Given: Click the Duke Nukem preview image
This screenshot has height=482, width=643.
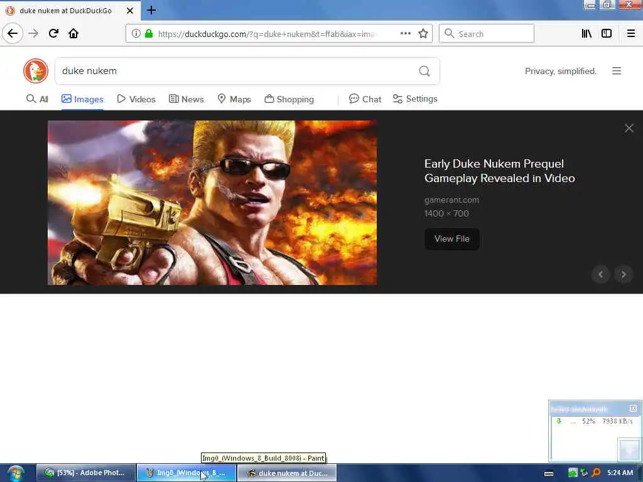Looking at the screenshot, I should (212, 203).
